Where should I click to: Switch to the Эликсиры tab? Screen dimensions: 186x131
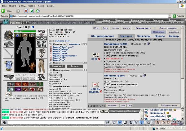coord(144,36)
